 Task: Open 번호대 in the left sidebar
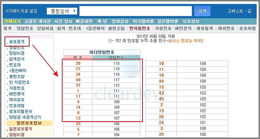(15, 65)
